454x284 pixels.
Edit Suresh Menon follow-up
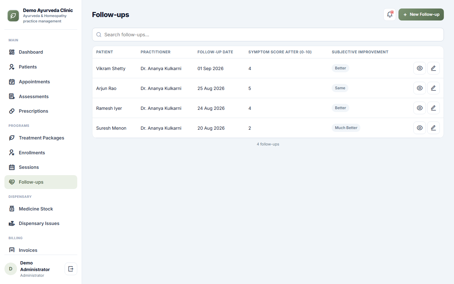[x=434, y=128]
